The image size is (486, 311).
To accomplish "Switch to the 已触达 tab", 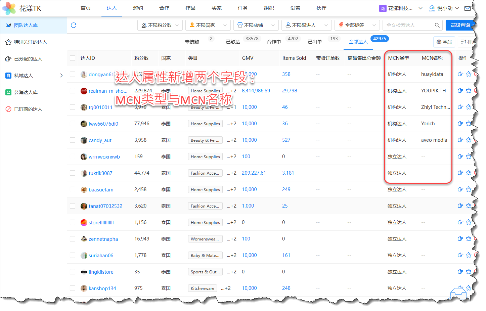I will tap(233, 42).
